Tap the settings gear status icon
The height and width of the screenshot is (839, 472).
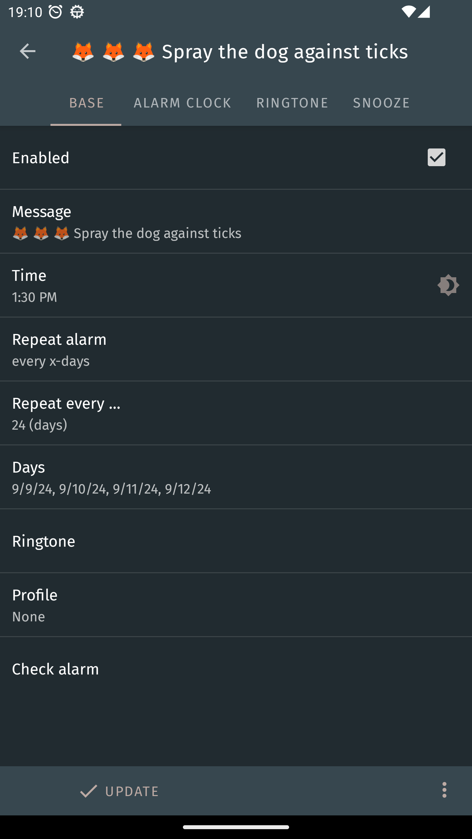click(x=77, y=12)
